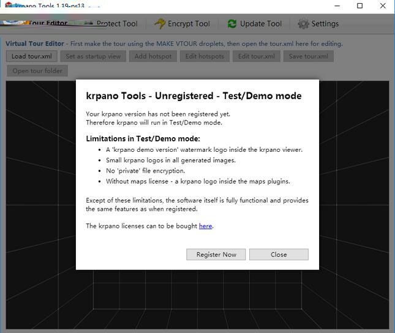
Task: Click the Settings gear icon
Action: click(x=303, y=24)
